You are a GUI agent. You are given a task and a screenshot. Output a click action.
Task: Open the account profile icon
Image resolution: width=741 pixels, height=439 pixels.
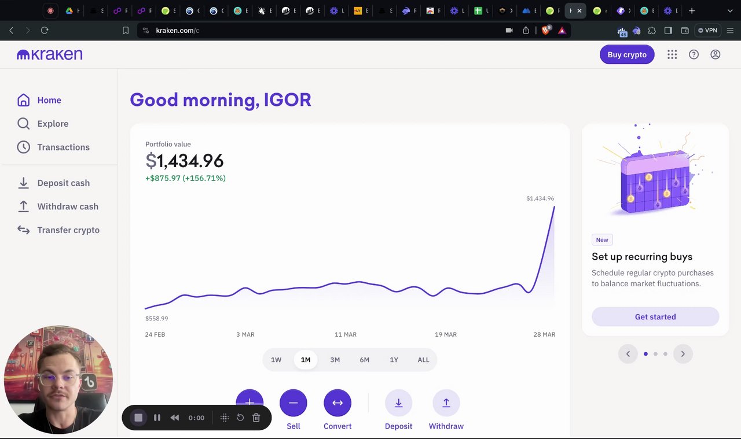point(716,54)
